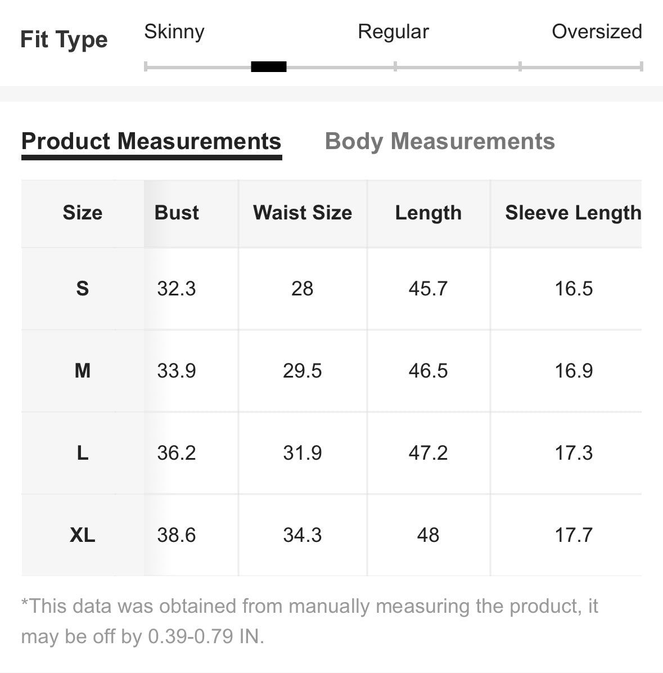
Task: Click the 47.2 length value for L
Action: [x=429, y=453]
